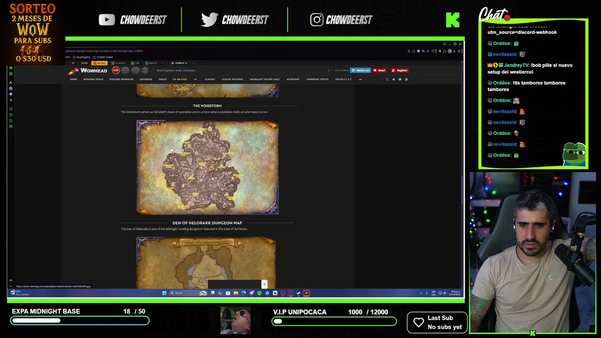Open the Dropshipping bookmarks folder
The width and height of the screenshot is (601, 338).
tap(82, 57)
